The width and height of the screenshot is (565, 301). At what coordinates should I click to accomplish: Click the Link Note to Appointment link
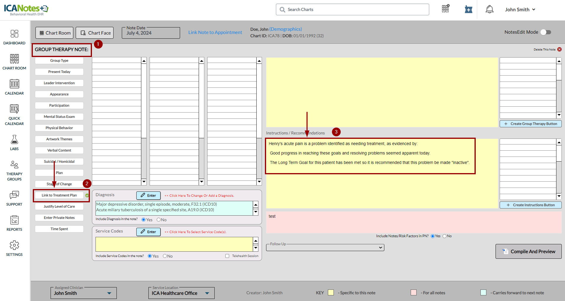[215, 32]
